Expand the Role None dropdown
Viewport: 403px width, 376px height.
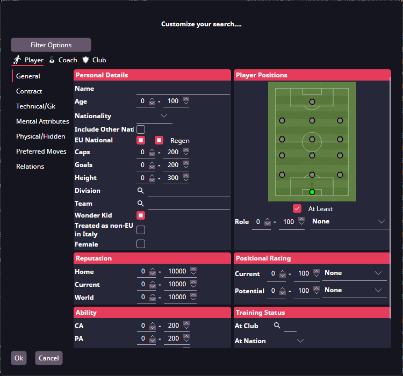click(x=382, y=221)
